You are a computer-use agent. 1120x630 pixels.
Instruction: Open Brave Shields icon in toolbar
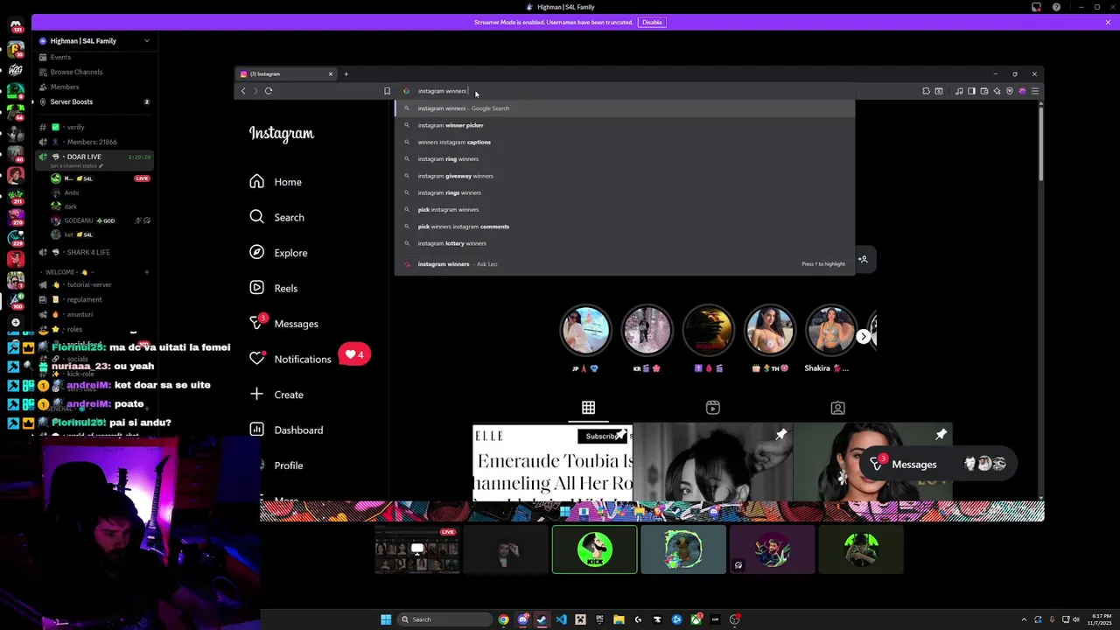pos(1009,91)
